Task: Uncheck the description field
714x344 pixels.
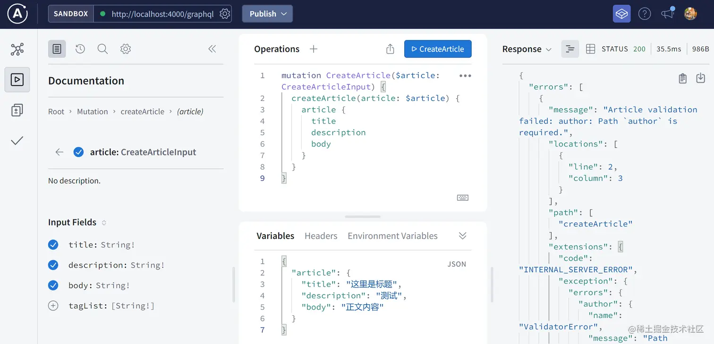Action: pyautogui.click(x=53, y=265)
